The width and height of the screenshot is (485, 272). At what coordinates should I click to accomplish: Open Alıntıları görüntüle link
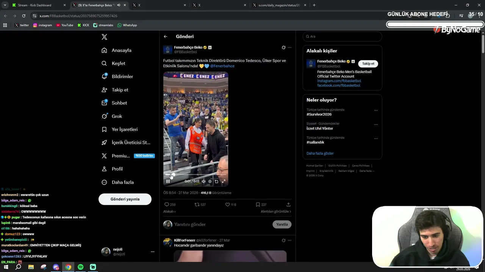pos(276,212)
